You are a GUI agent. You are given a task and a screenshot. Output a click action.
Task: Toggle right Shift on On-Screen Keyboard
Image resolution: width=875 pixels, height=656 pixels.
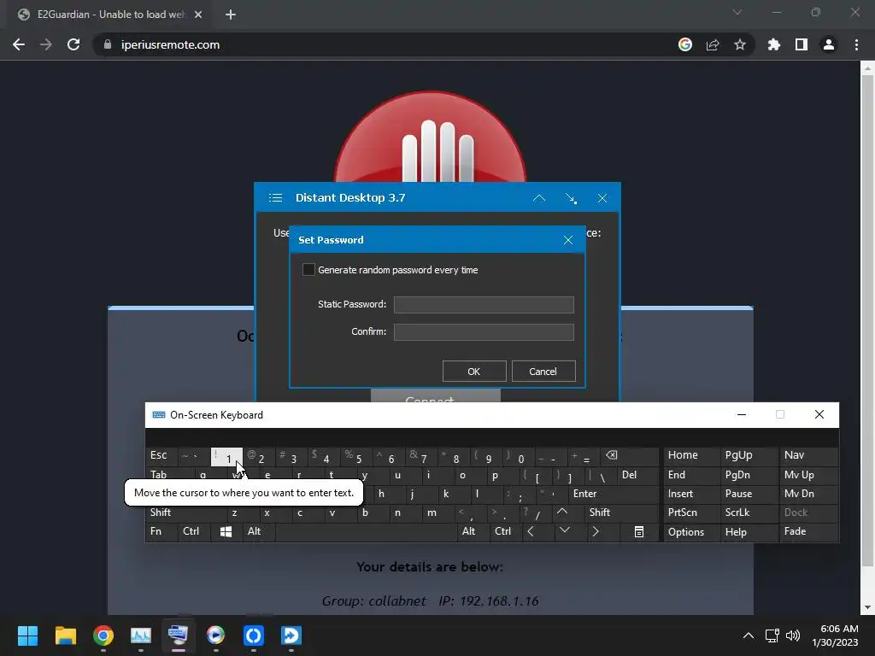coord(622,512)
